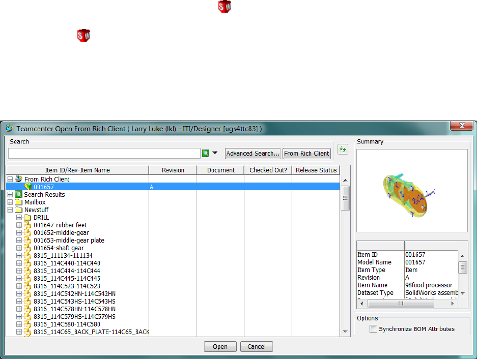Click the 8315_114C444-114C444 item icon
This screenshot has height=359, width=477.
pyautogui.click(x=28, y=271)
